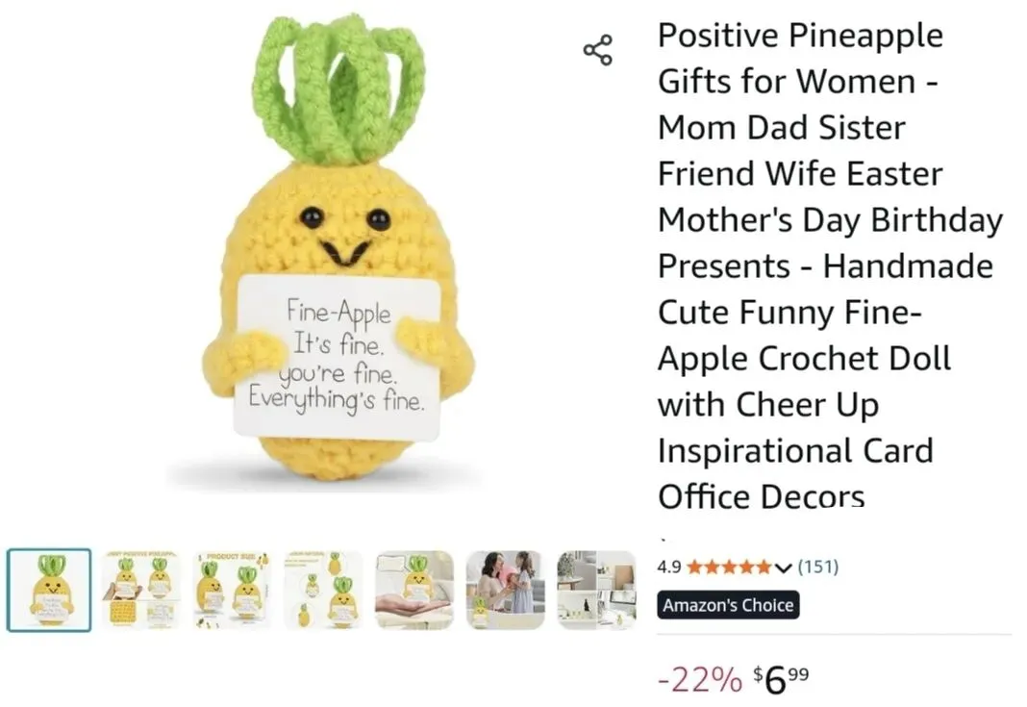Click the share icon beside the title

pyautogui.click(x=597, y=50)
